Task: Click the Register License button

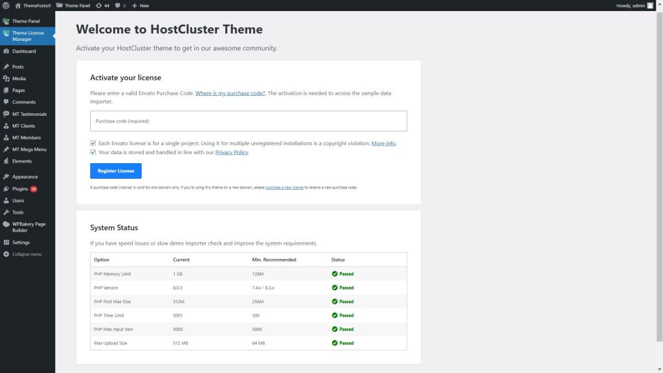Action: click(115, 170)
